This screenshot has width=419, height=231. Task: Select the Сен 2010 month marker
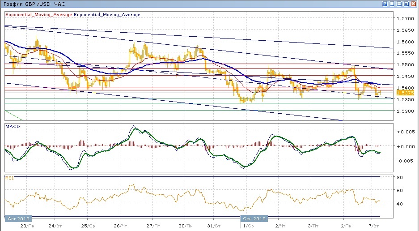(x=254, y=218)
